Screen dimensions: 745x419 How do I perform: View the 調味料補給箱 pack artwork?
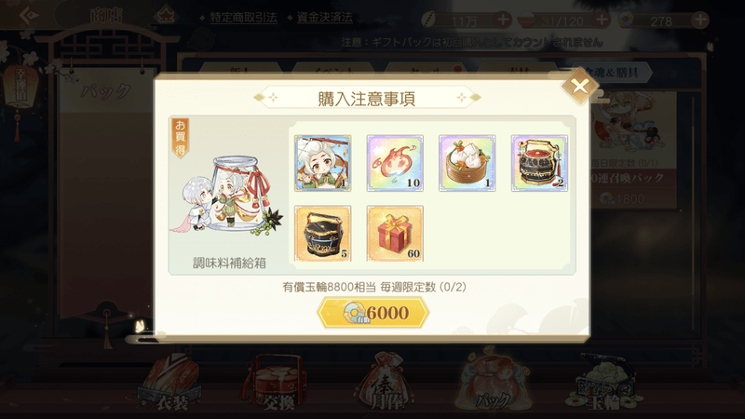click(229, 196)
